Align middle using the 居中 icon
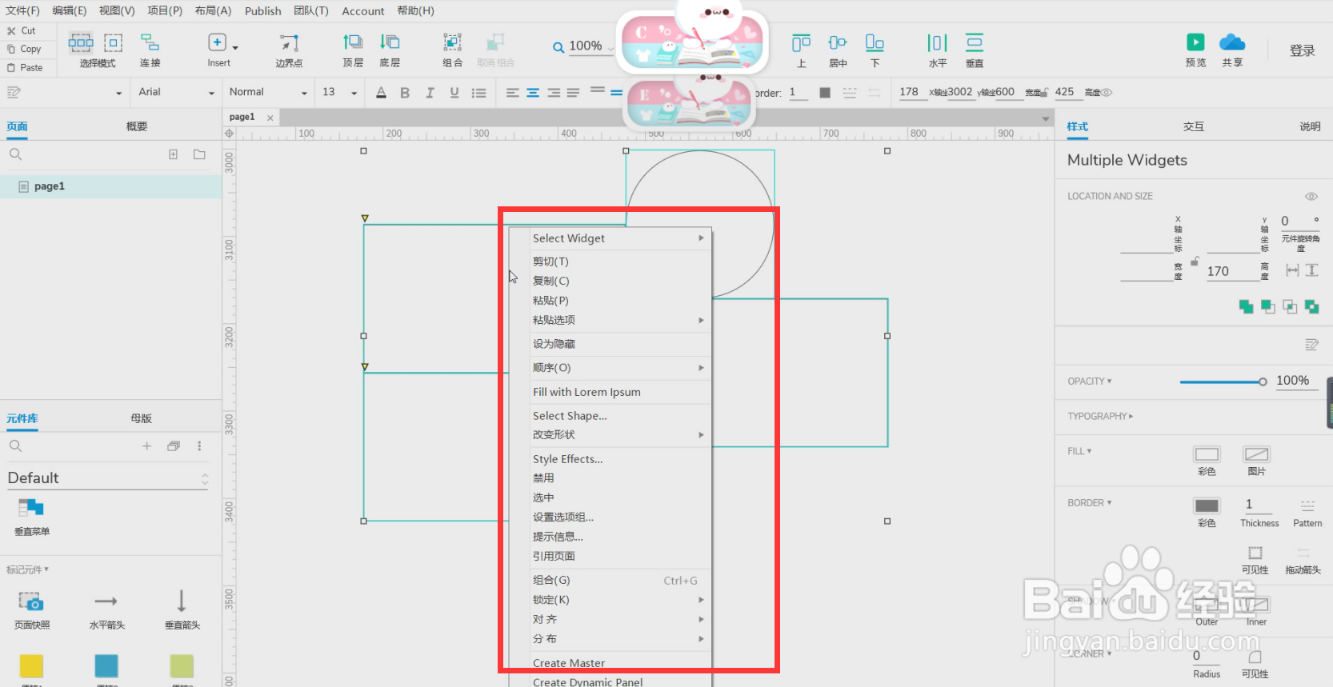Viewport: 1333px width, 687px height. 838,42
